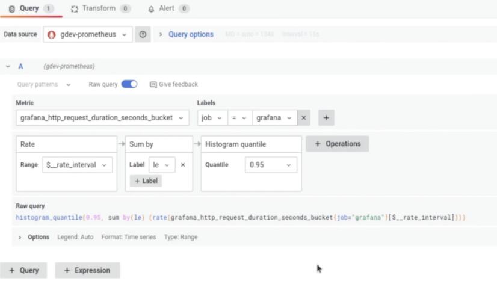Open the grafana label value dropdown
This screenshot has height=284, width=497.
point(274,117)
